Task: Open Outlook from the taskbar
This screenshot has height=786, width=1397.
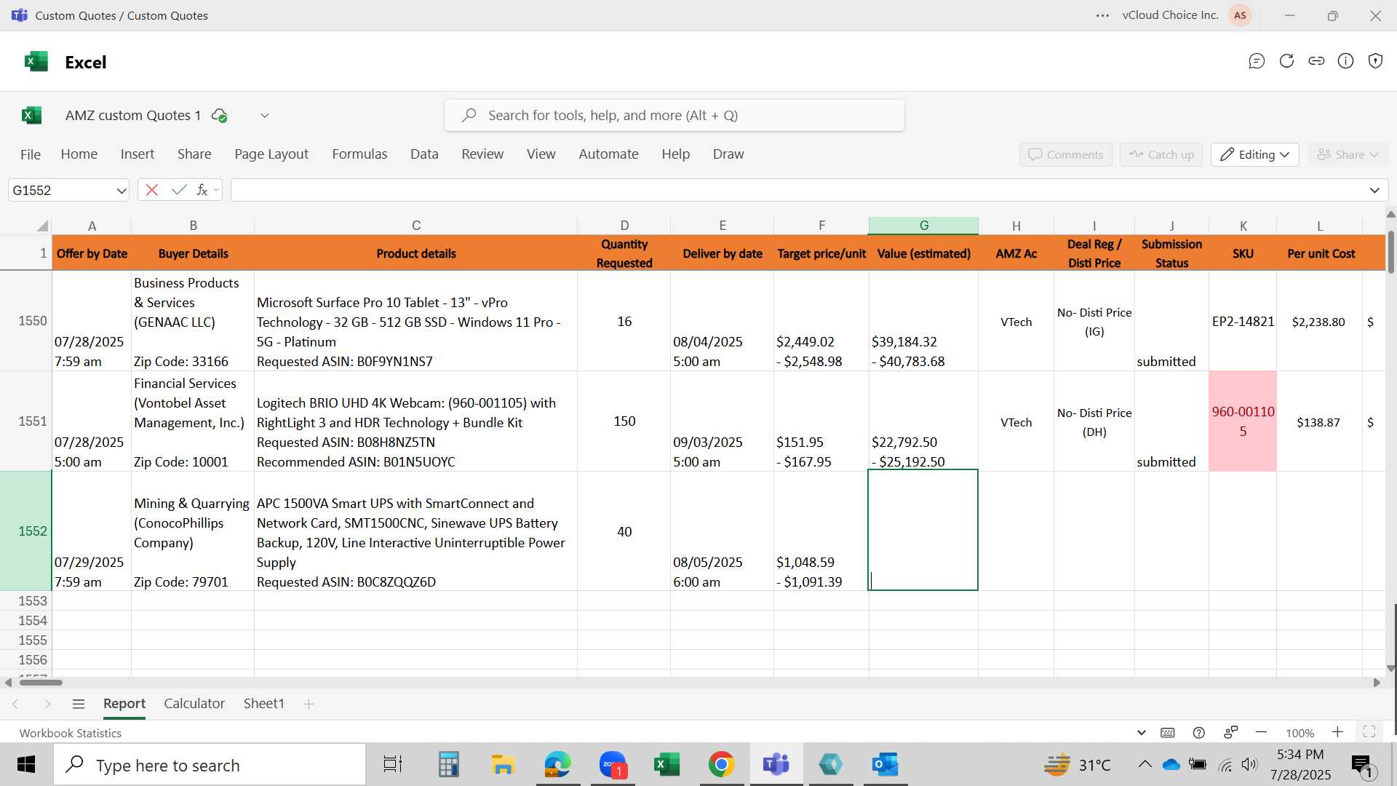Action: (x=885, y=765)
